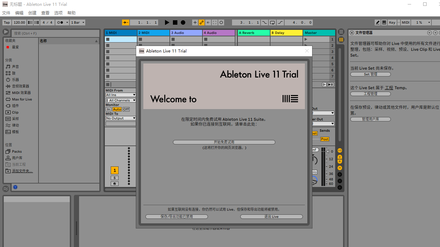The width and height of the screenshot is (440, 247).
Task: Click the 开始免费试用 button
Action: [224, 142]
